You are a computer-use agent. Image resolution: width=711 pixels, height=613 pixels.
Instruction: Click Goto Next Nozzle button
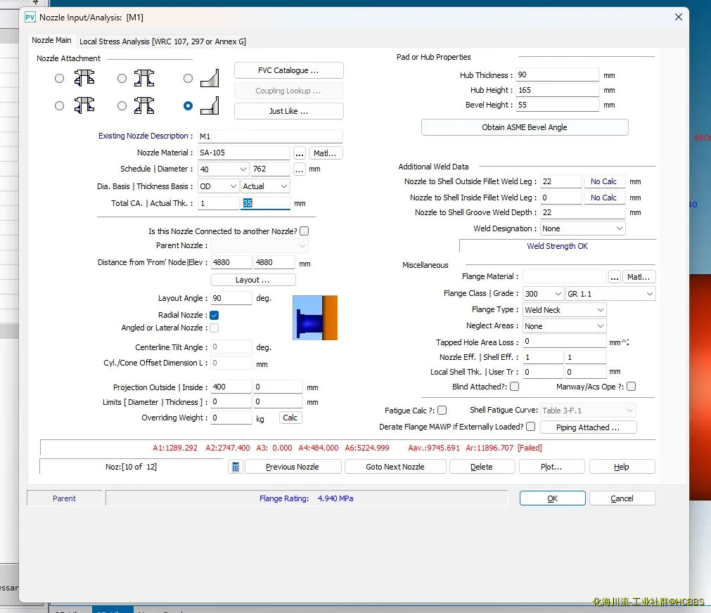[x=395, y=467]
